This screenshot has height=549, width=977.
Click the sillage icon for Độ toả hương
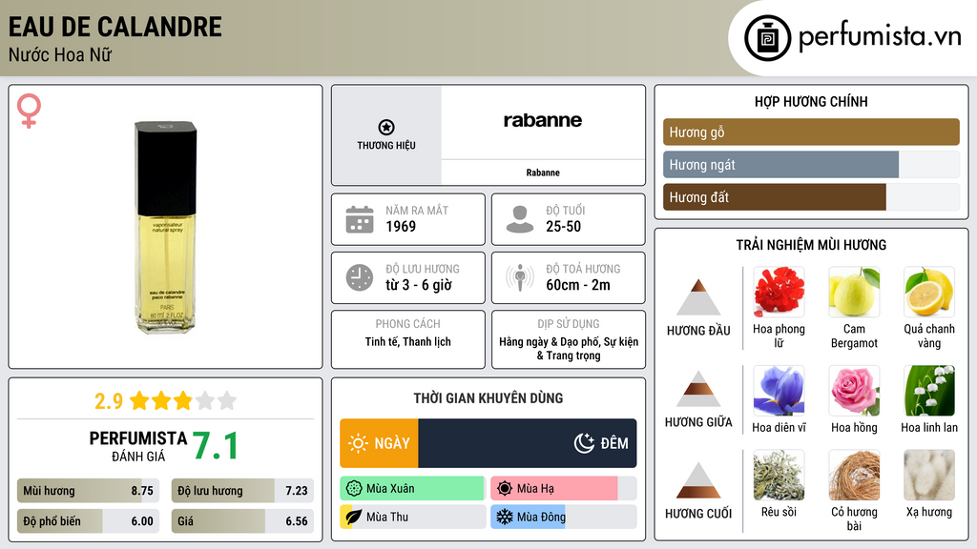pyautogui.click(x=519, y=277)
